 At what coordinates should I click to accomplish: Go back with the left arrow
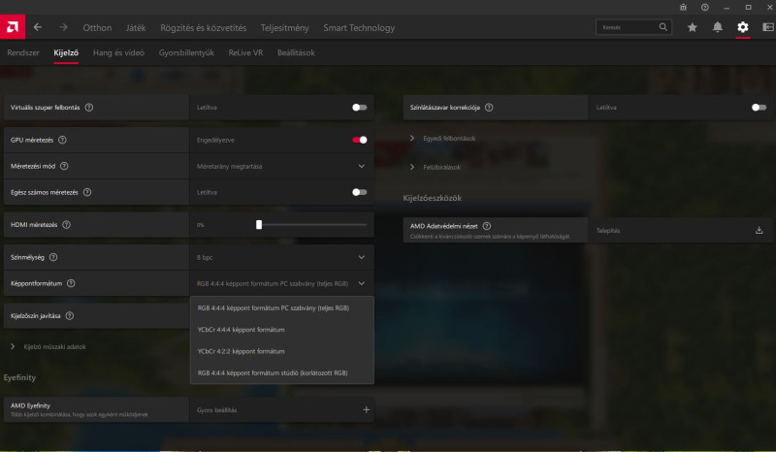[x=38, y=27]
